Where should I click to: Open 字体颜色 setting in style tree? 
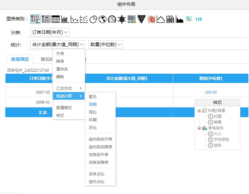pos(221,140)
